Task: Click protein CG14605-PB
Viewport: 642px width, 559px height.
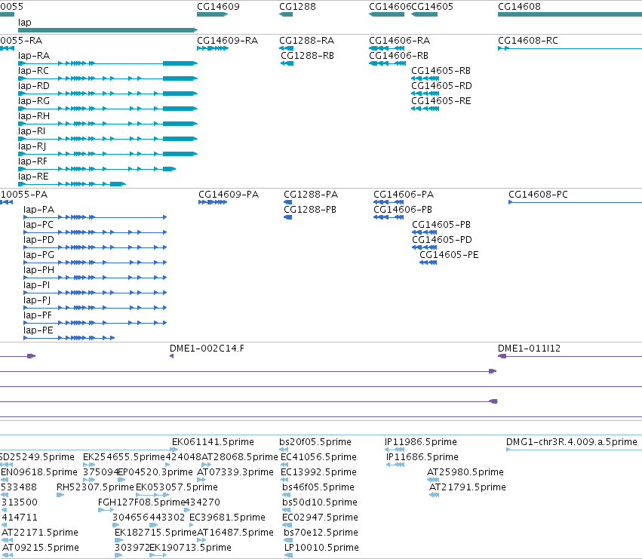Action: [441, 225]
